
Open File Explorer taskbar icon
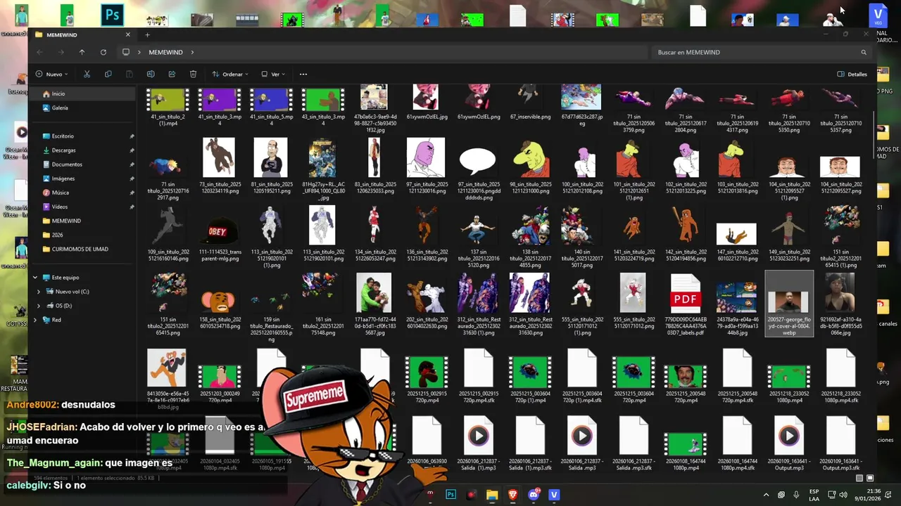pyautogui.click(x=492, y=495)
